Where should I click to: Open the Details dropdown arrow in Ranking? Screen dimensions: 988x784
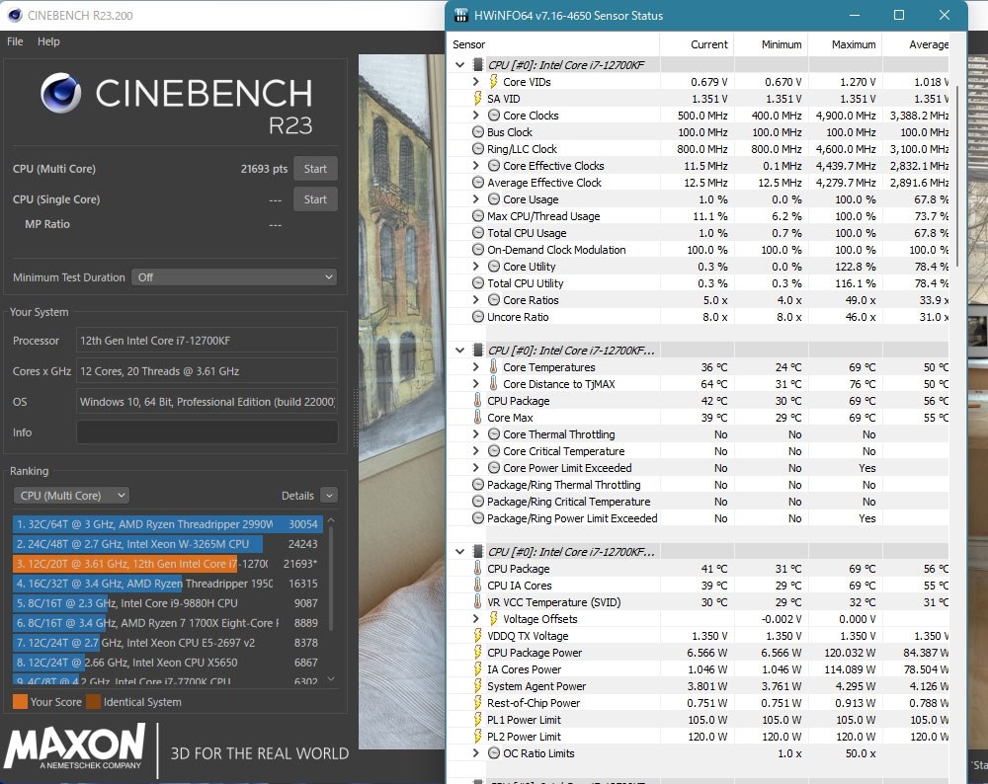click(x=329, y=496)
